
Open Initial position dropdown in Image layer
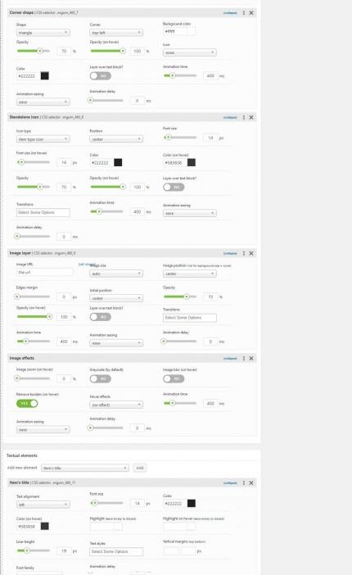[116, 298]
